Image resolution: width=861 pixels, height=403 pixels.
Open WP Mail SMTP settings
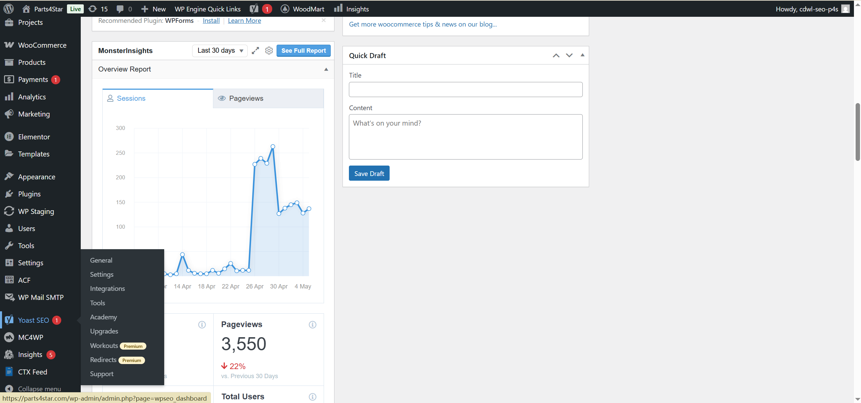pyautogui.click(x=41, y=297)
